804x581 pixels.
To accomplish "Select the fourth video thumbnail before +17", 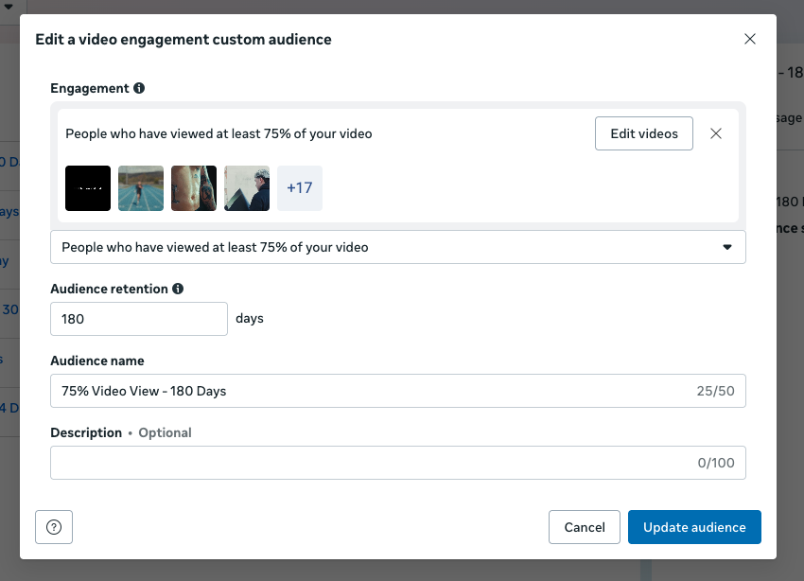I will pyautogui.click(x=247, y=188).
